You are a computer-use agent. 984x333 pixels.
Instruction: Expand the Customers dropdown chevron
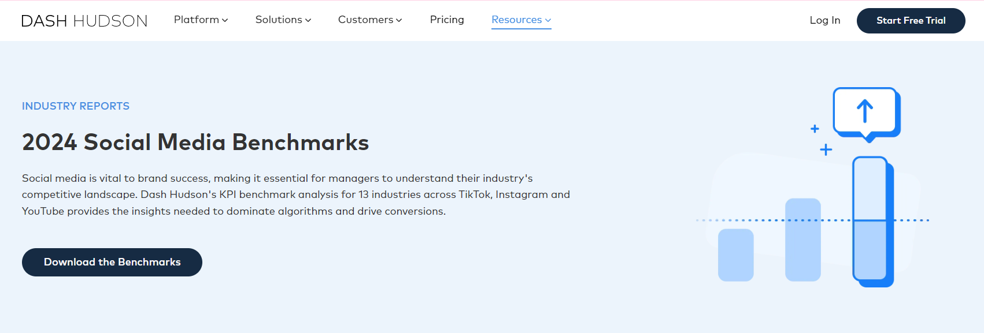399,20
